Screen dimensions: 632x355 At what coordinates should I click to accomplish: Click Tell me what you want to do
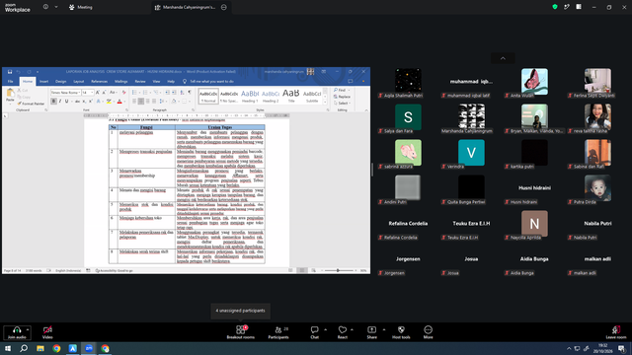click(208, 81)
